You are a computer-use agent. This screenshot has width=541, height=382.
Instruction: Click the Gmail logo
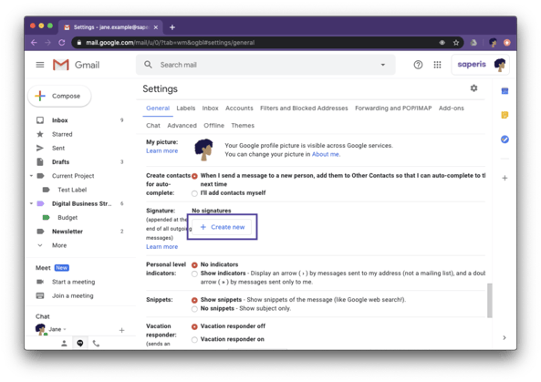point(77,65)
